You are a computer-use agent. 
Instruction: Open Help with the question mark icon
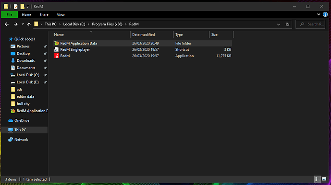325,14
